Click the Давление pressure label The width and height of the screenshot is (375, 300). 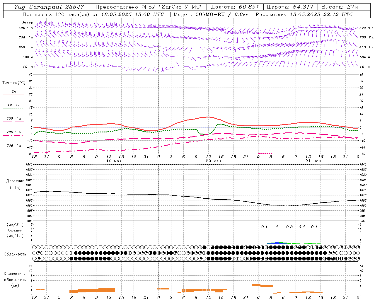click(15, 181)
